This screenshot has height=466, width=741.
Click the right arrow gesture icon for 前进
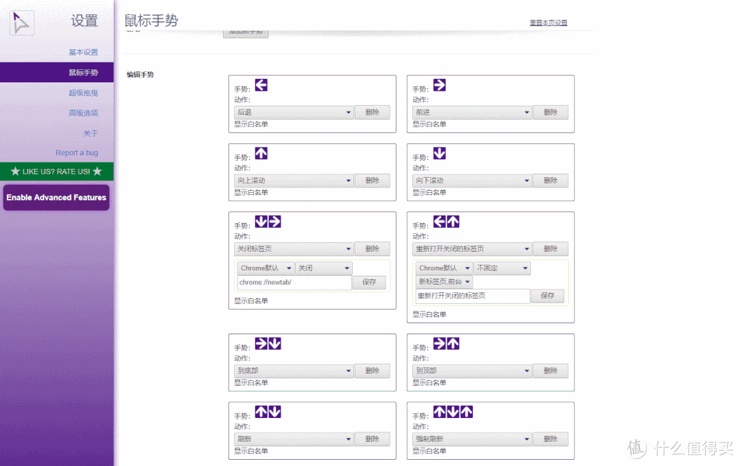(x=439, y=85)
